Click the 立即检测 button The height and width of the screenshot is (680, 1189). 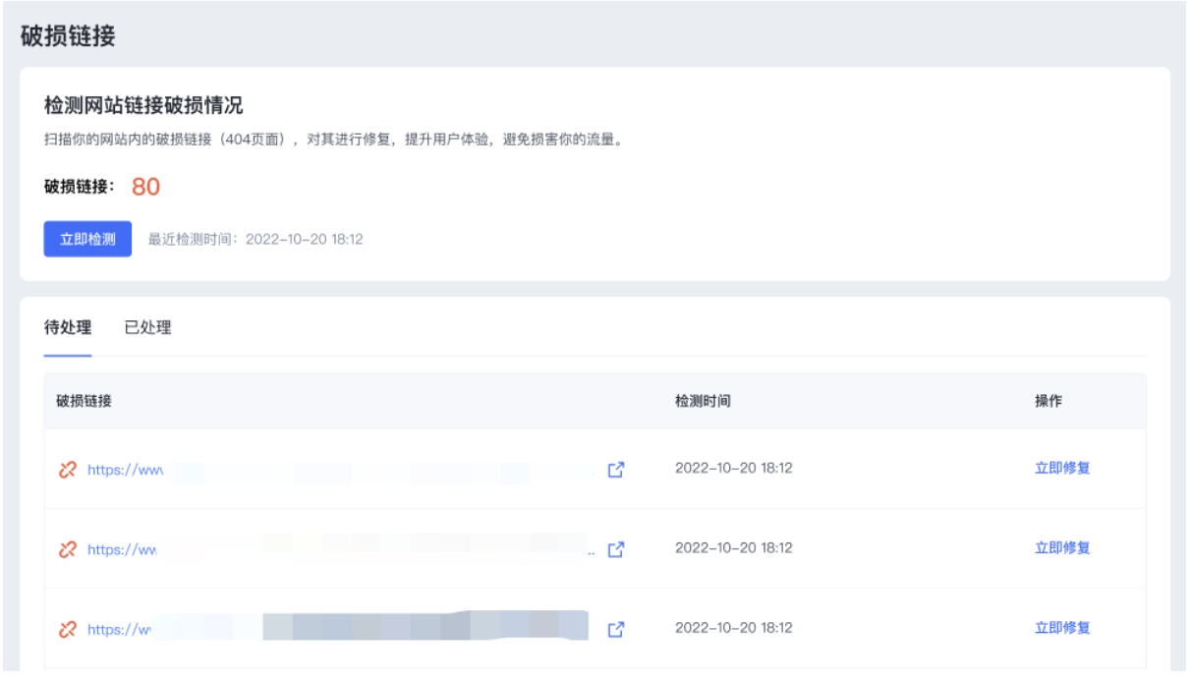pyautogui.click(x=87, y=239)
